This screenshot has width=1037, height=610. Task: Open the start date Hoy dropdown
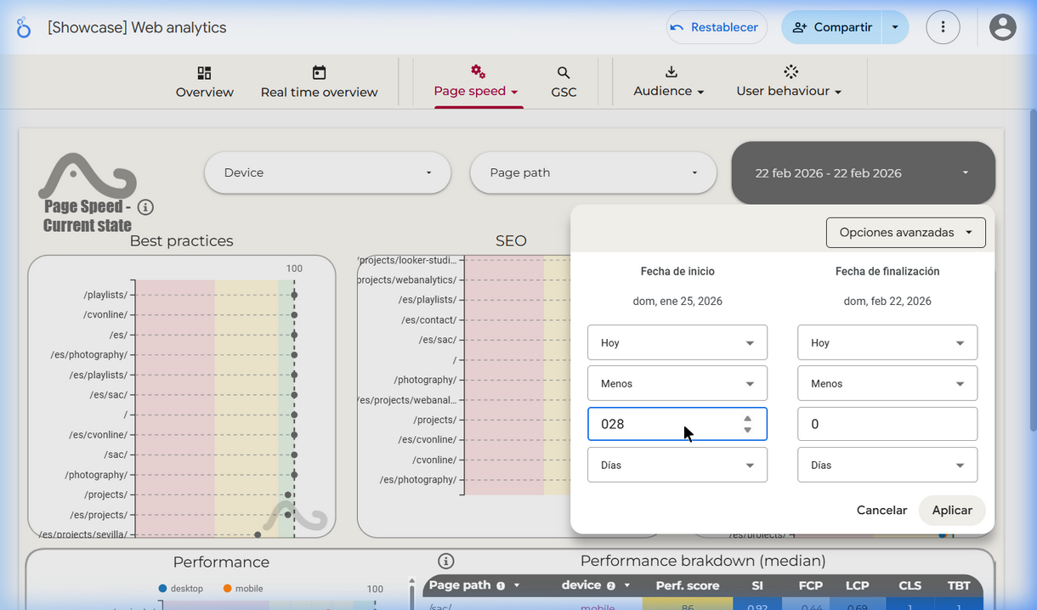point(677,342)
